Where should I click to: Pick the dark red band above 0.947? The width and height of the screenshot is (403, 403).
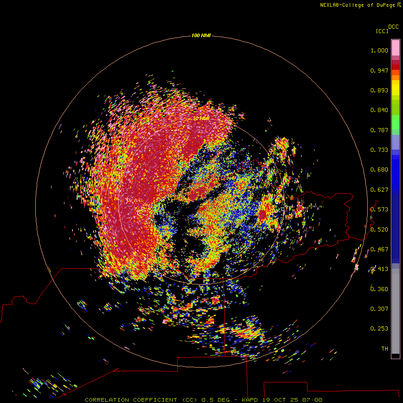point(395,67)
